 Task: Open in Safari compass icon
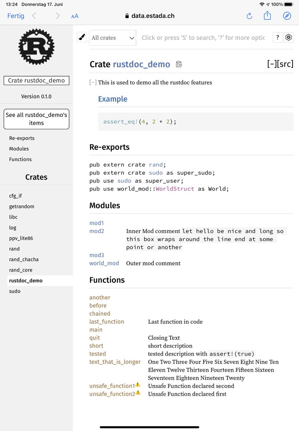pos(287,16)
